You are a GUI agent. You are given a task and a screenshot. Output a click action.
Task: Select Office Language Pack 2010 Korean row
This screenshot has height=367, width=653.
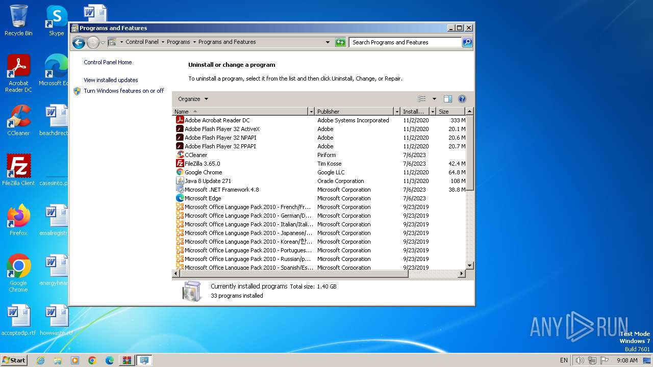click(320, 242)
